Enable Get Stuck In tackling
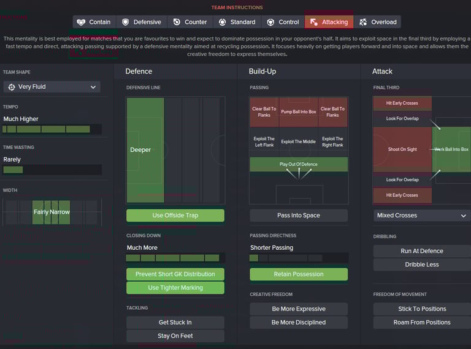Image resolution: width=471 pixels, height=349 pixels. tap(175, 323)
